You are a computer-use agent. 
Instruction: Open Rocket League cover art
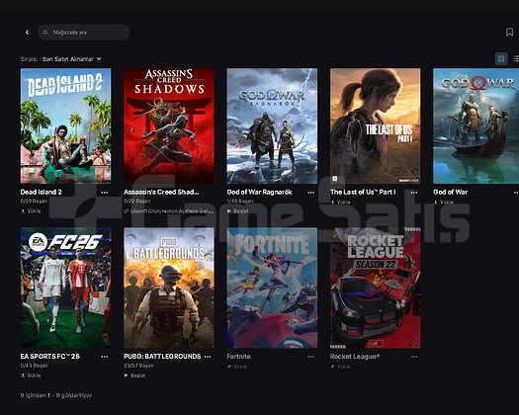[x=376, y=288]
